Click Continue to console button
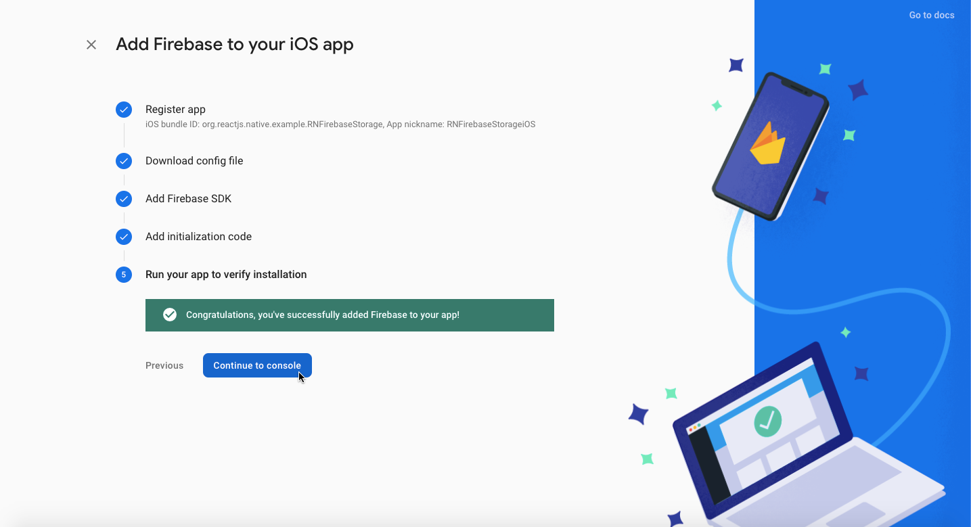The height and width of the screenshot is (527, 971). coord(257,365)
